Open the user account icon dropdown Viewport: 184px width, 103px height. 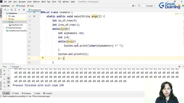click(134, 6)
